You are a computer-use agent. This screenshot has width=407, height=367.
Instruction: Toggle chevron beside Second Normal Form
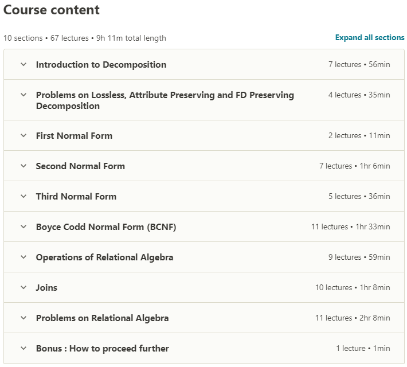[24, 166]
